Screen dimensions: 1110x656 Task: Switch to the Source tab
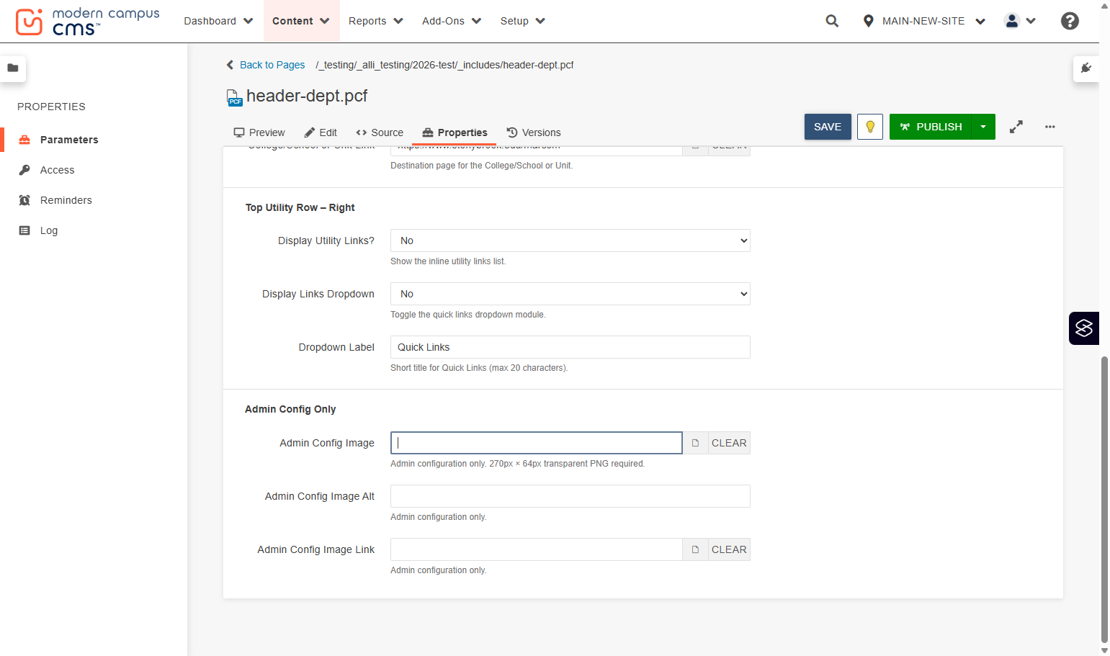click(x=380, y=132)
